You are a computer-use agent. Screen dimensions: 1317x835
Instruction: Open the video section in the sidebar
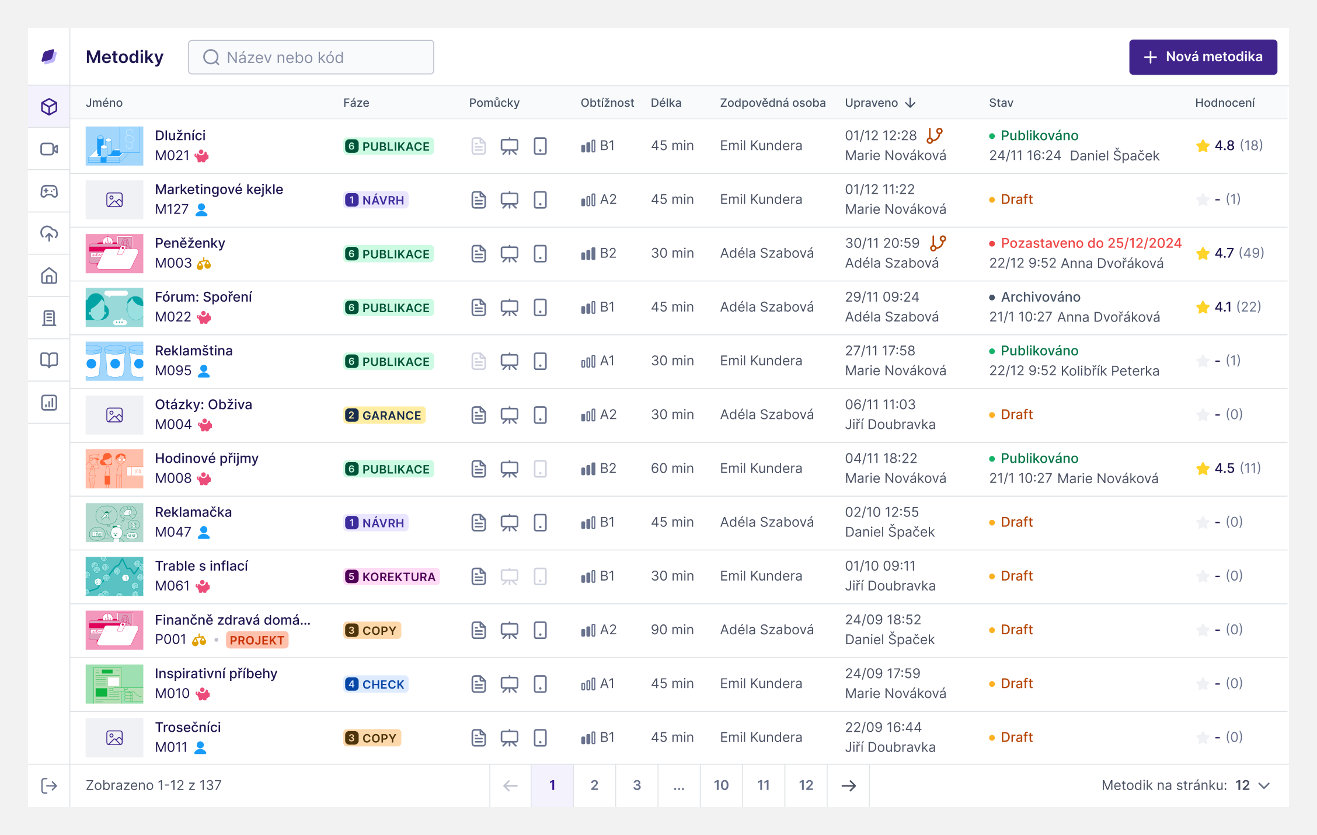[x=49, y=149]
